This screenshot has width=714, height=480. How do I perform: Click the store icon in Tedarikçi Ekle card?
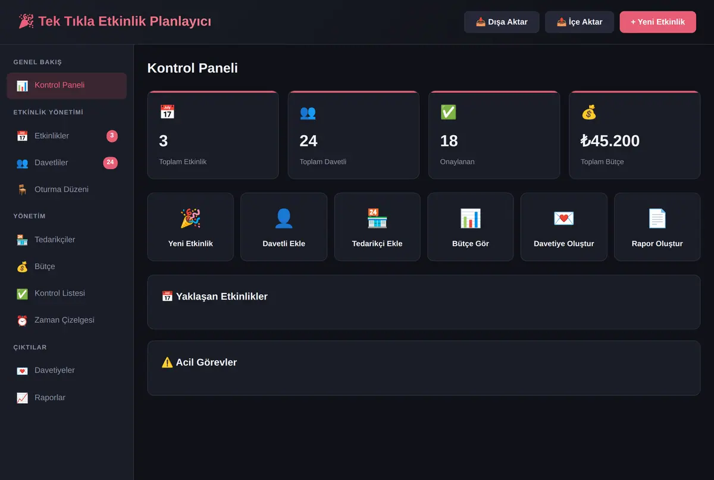[377, 219]
